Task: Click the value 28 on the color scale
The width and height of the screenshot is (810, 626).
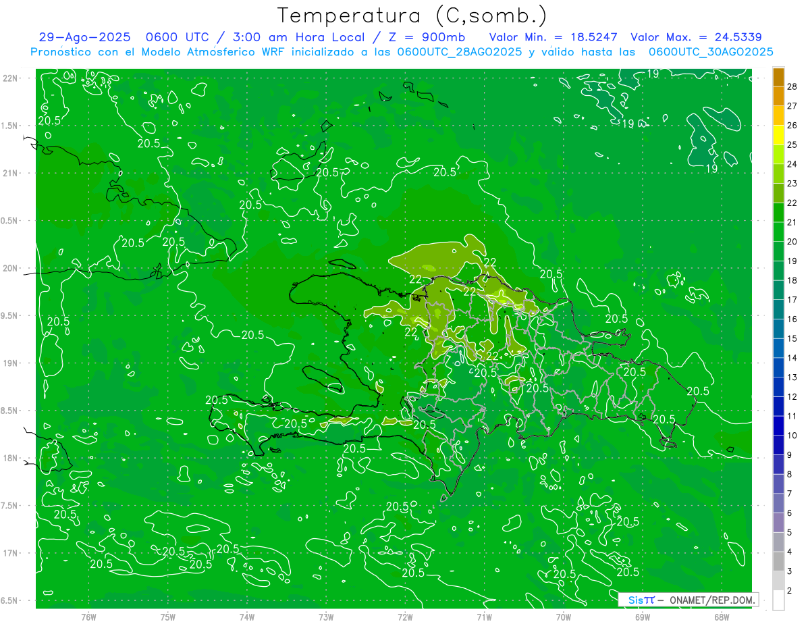Action: pyautogui.click(x=792, y=86)
